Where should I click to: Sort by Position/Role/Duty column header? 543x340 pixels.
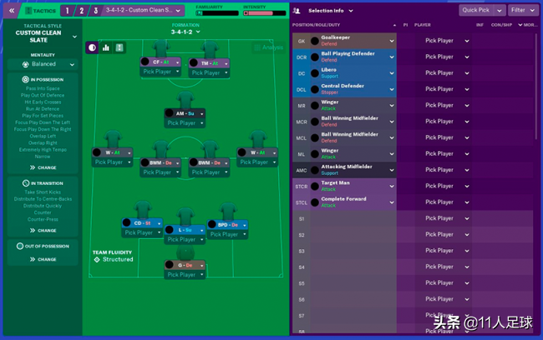coord(316,25)
